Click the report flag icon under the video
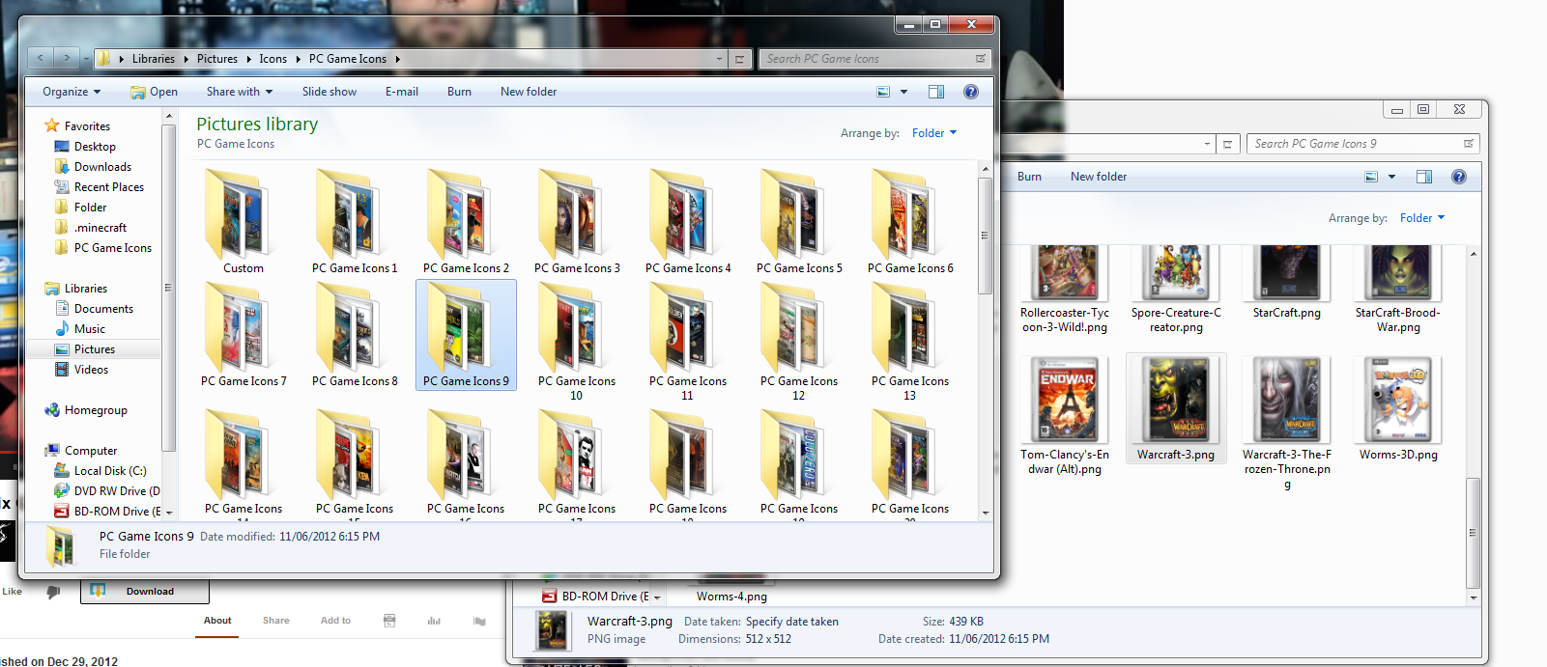The width and height of the screenshot is (1547, 667). (x=479, y=621)
